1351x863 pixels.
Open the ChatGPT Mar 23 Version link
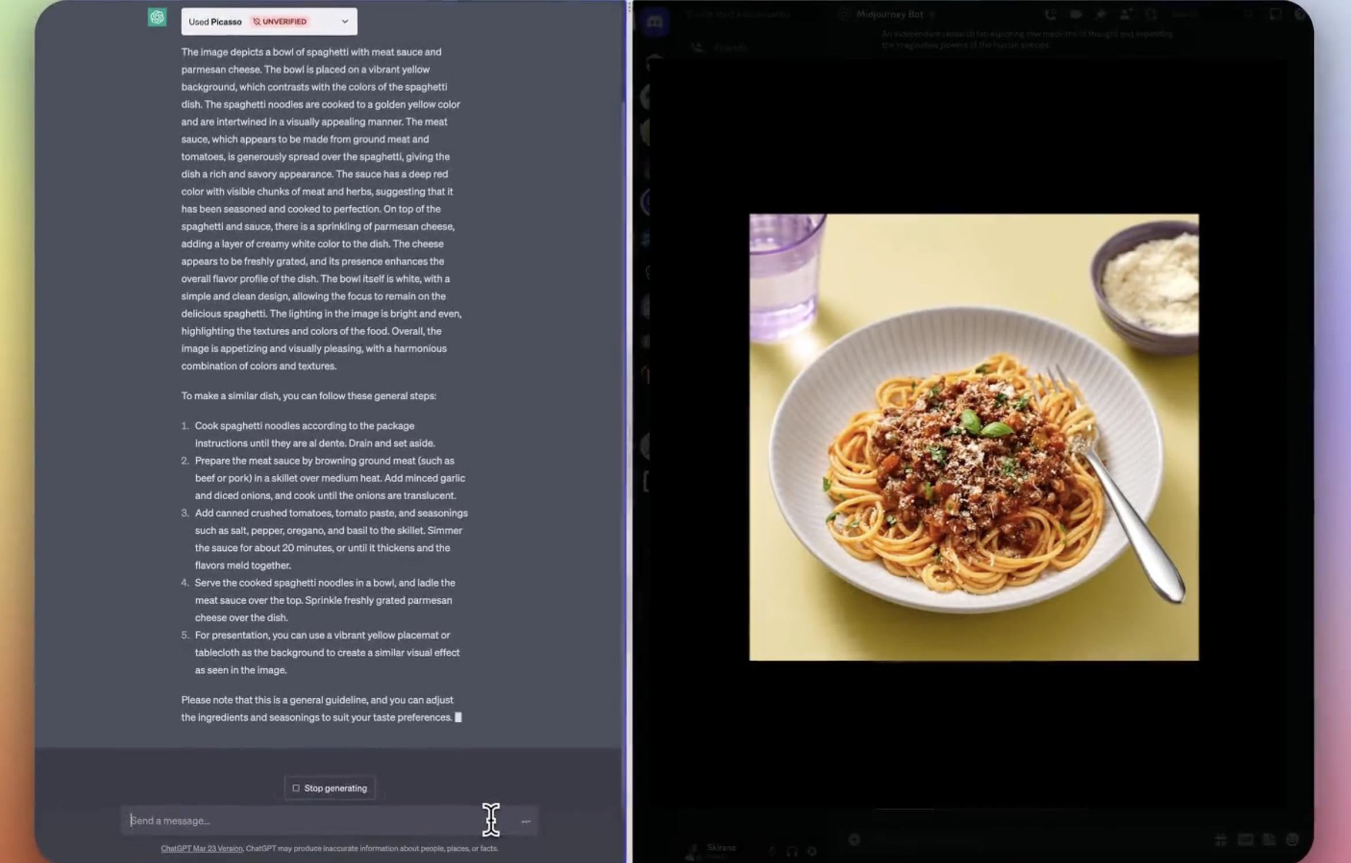(201, 848)
